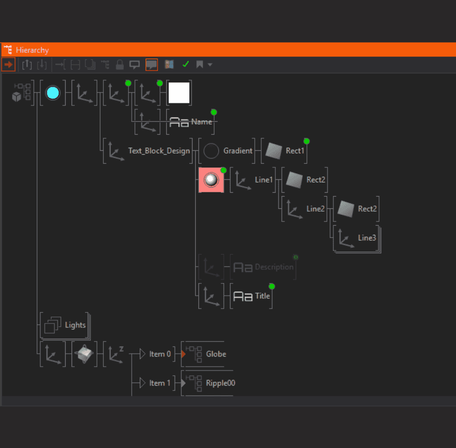Viewport: 456px width, 448px height.
Task: Click the Item 1 switch entry
Action: (x=160, y=383)
